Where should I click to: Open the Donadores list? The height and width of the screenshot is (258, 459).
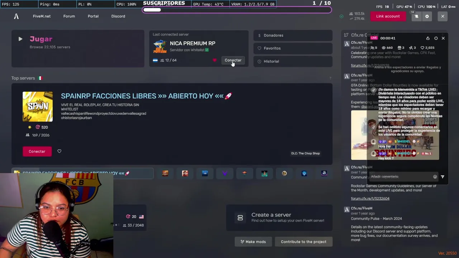pyautogui.click(x=293, y=35)
